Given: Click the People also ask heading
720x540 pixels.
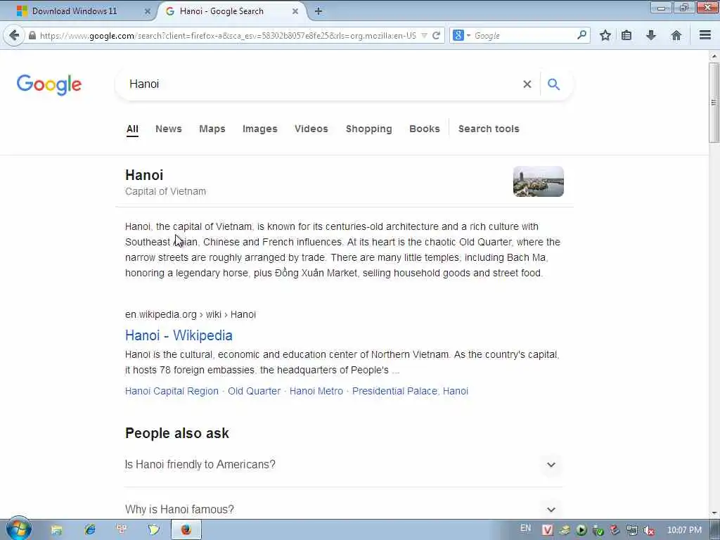Looking at the screenshot, I should pyautogui.click(x=176, y=433).
